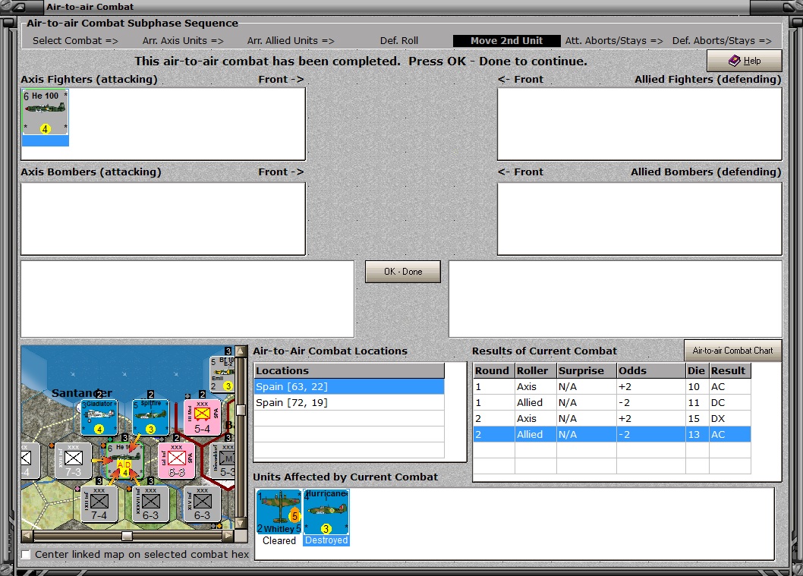Click the Arr. Allied Units subphase step
The image size is (803, 576).
291,40
